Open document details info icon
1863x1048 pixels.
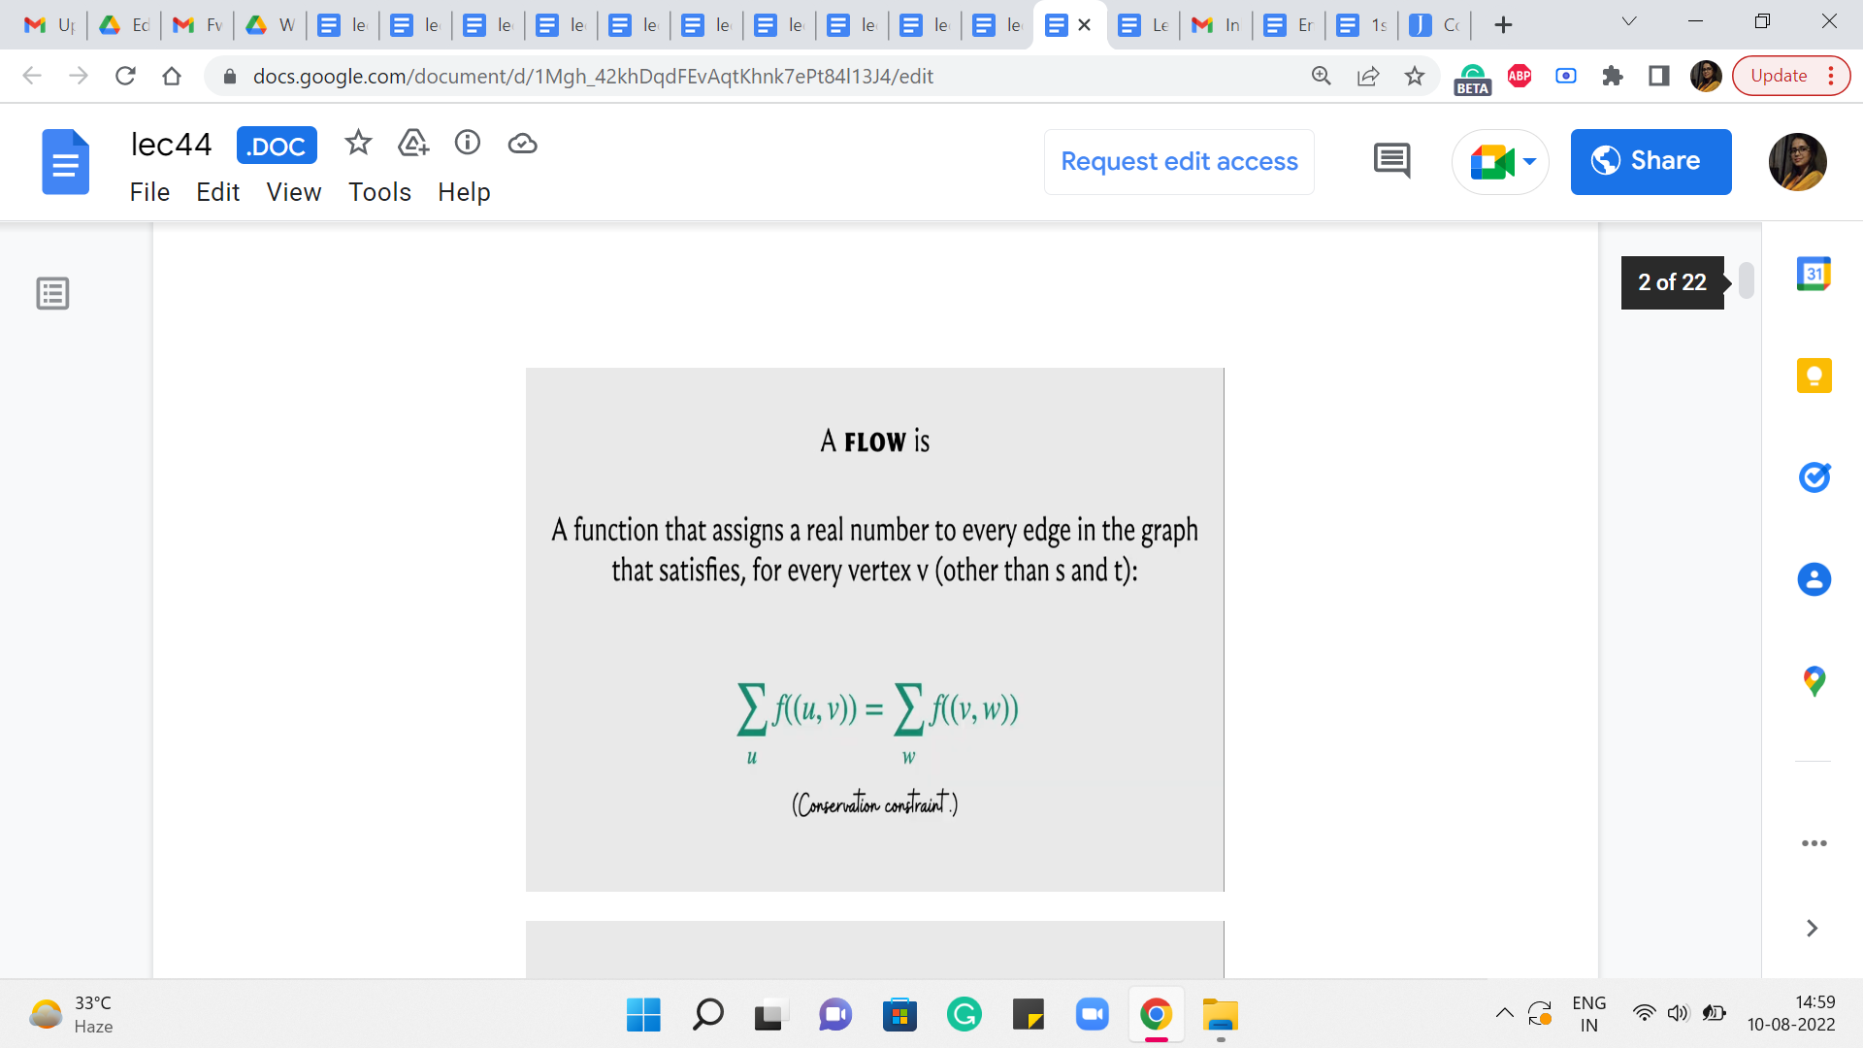468,144
